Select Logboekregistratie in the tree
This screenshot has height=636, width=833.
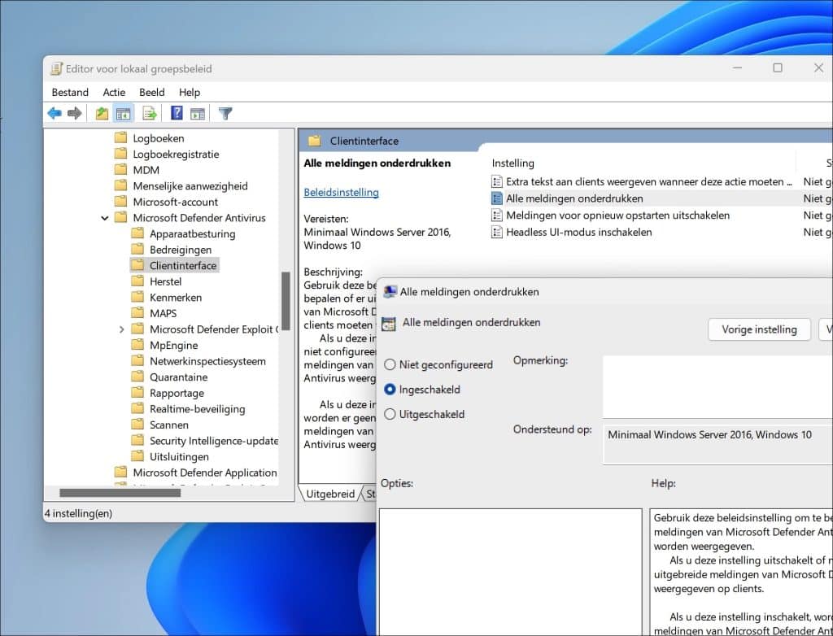[x=176, y=154]
